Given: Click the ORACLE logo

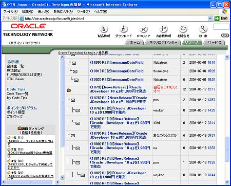Looking at the screenshot, I should 28,26.
